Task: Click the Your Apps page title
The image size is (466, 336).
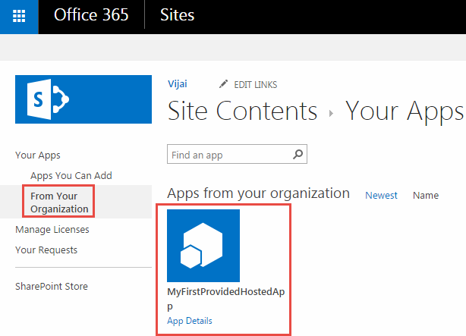Action: click(405, 111)
